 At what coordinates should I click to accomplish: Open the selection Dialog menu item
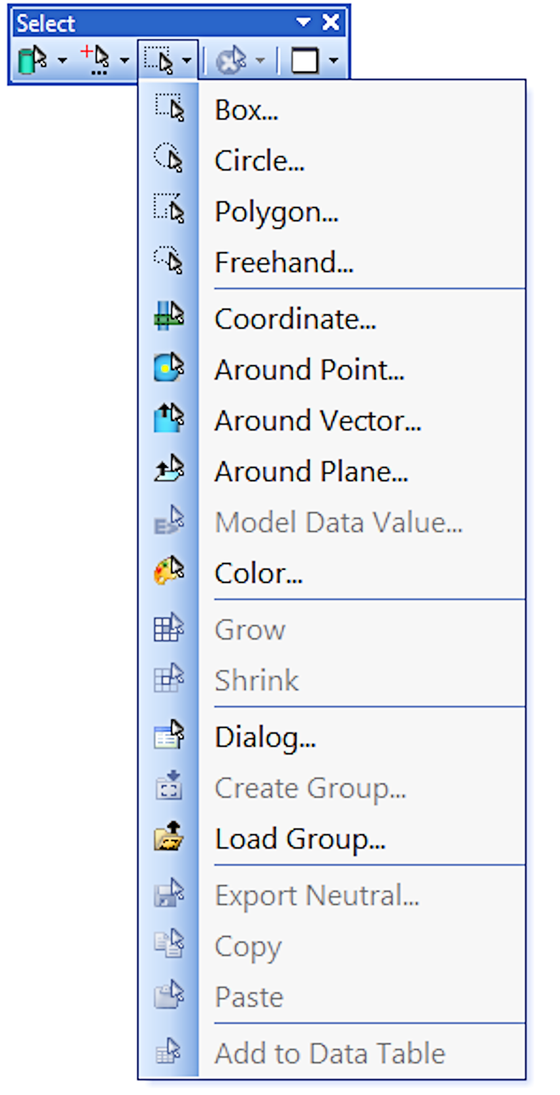pyautogui.click(x=264, y=737)
